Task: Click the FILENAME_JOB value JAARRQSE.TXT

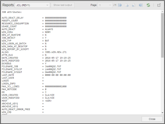Action: click(x=53, y=66)
